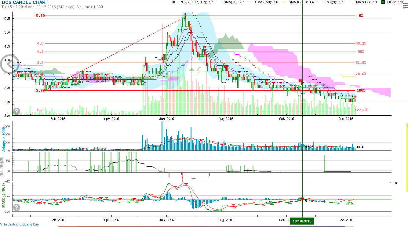408x227 pixels.
Task: Click the 127.2% Fibonacci level label
Action: [361, 110]
